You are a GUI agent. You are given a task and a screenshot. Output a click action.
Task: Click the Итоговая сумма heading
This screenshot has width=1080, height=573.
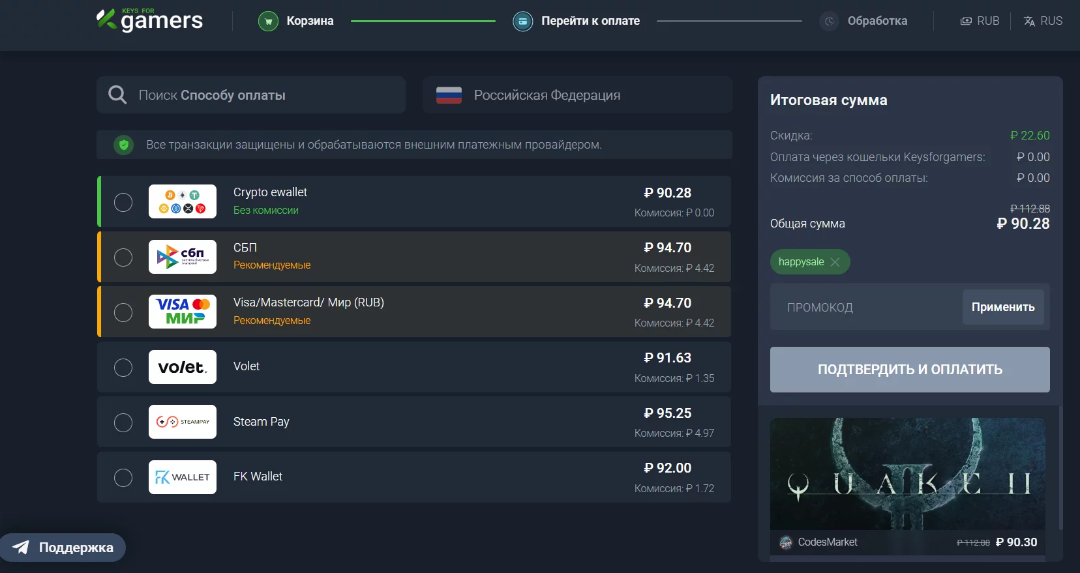(x=829, y=100)
